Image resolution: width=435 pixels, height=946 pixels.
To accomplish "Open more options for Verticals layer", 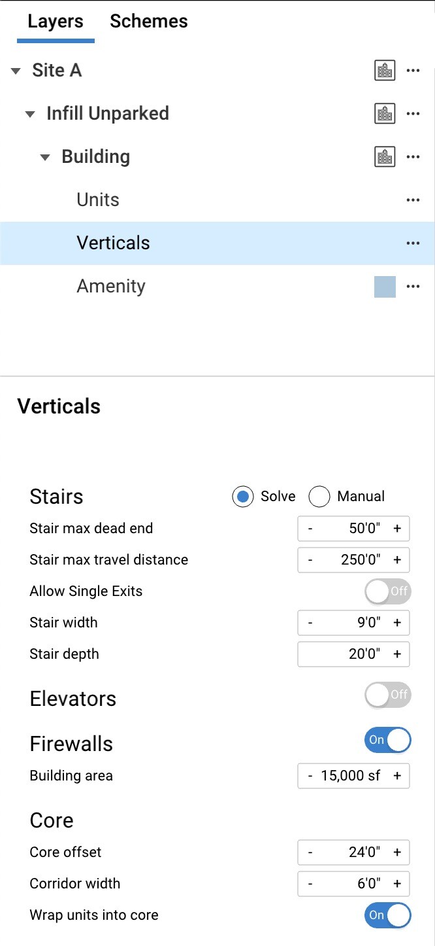I will (x=413, y=243).
